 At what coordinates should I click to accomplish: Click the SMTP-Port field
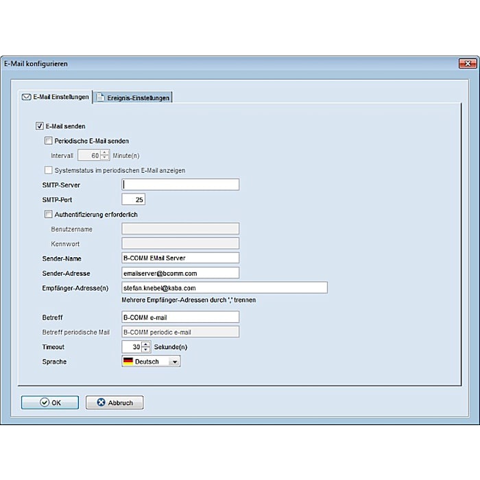[133, 200]
